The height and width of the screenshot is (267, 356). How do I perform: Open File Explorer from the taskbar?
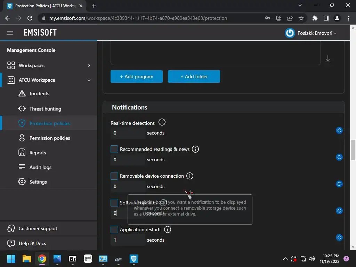coord(26,259)
